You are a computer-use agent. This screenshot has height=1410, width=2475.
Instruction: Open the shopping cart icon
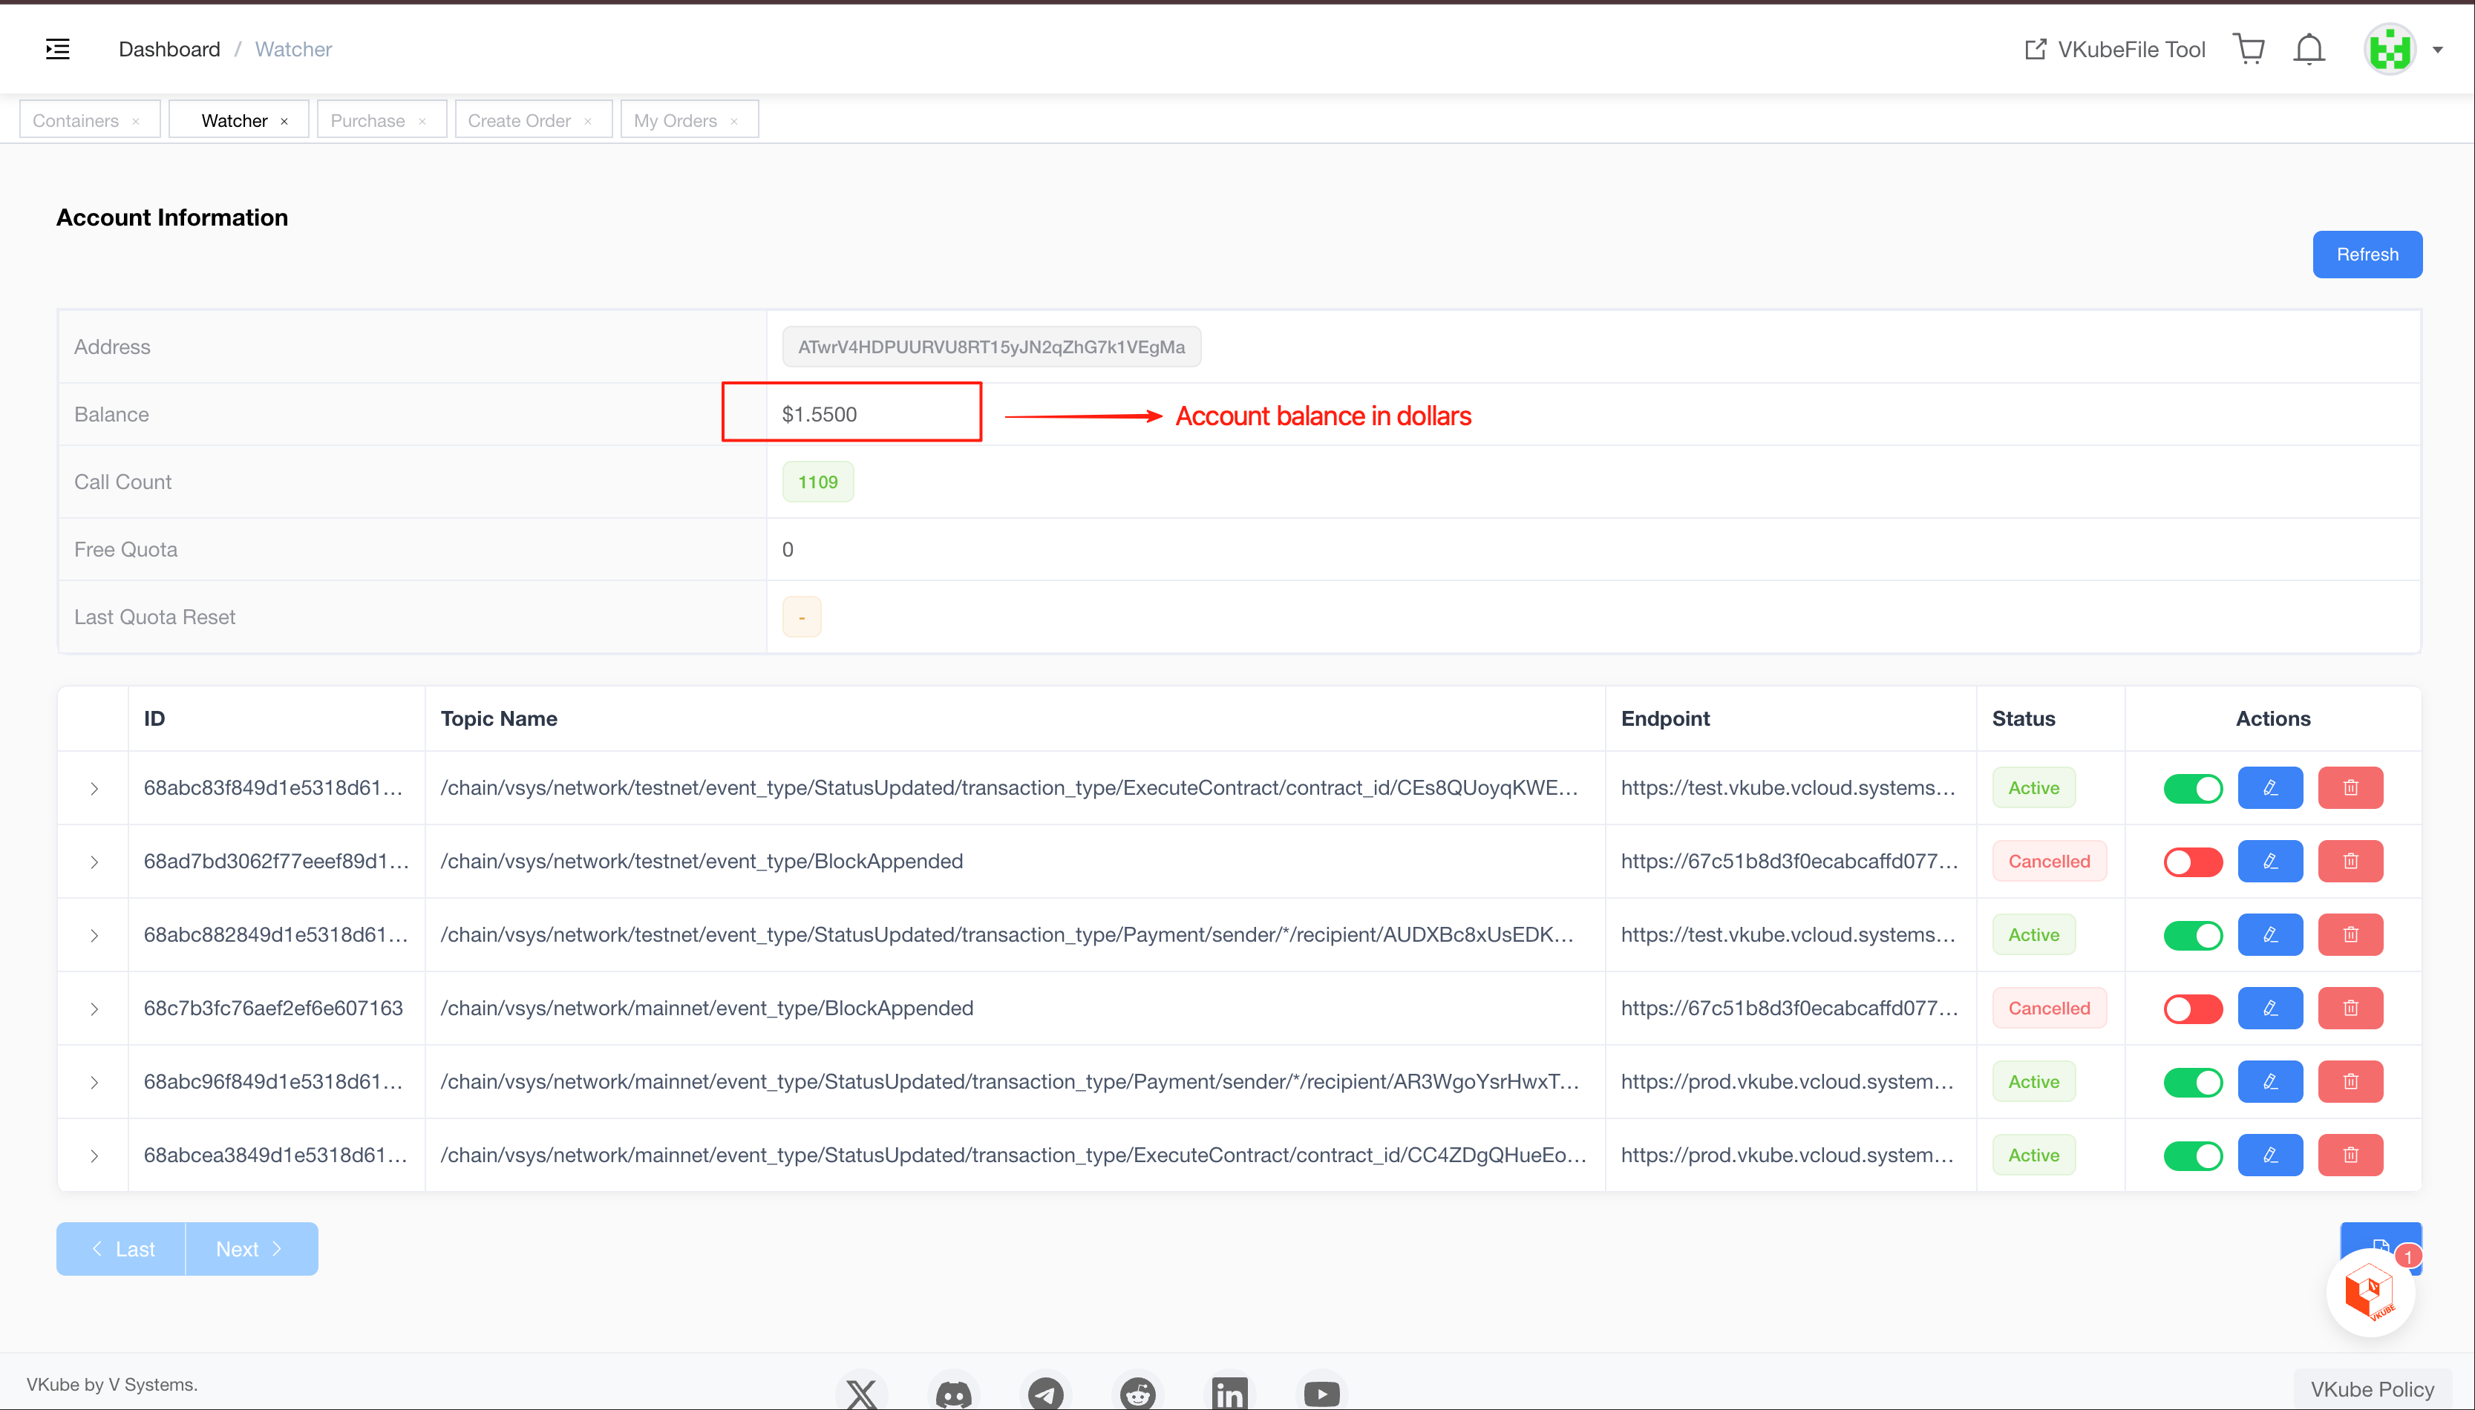(2247, 48)
